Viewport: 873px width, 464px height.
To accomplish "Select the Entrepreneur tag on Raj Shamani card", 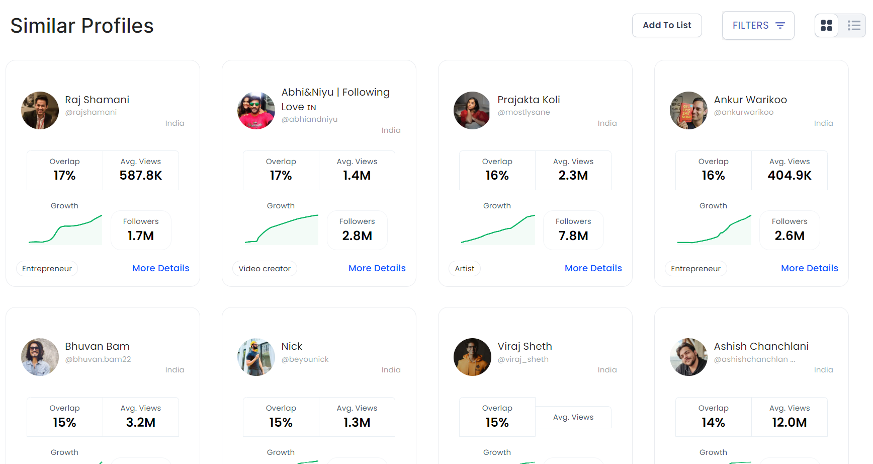I will tap(47, 269).
